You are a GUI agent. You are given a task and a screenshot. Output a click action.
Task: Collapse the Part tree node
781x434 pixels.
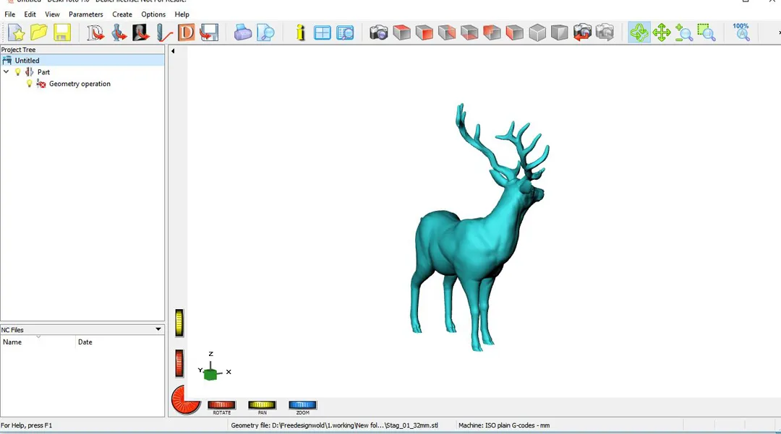pos(7,71)
